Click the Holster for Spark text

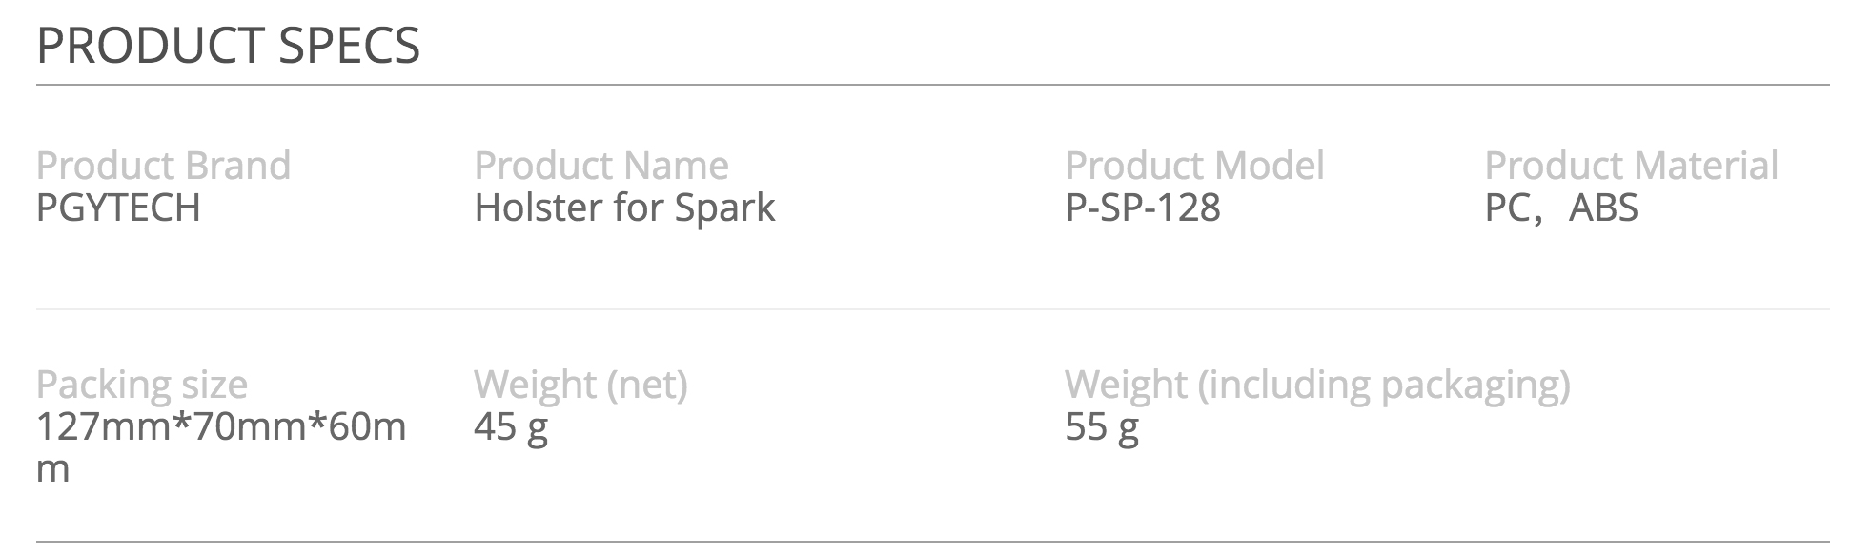(625, 208)
